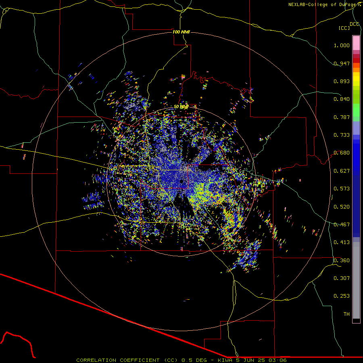Select the 0.627 scale value

point(342,171)
